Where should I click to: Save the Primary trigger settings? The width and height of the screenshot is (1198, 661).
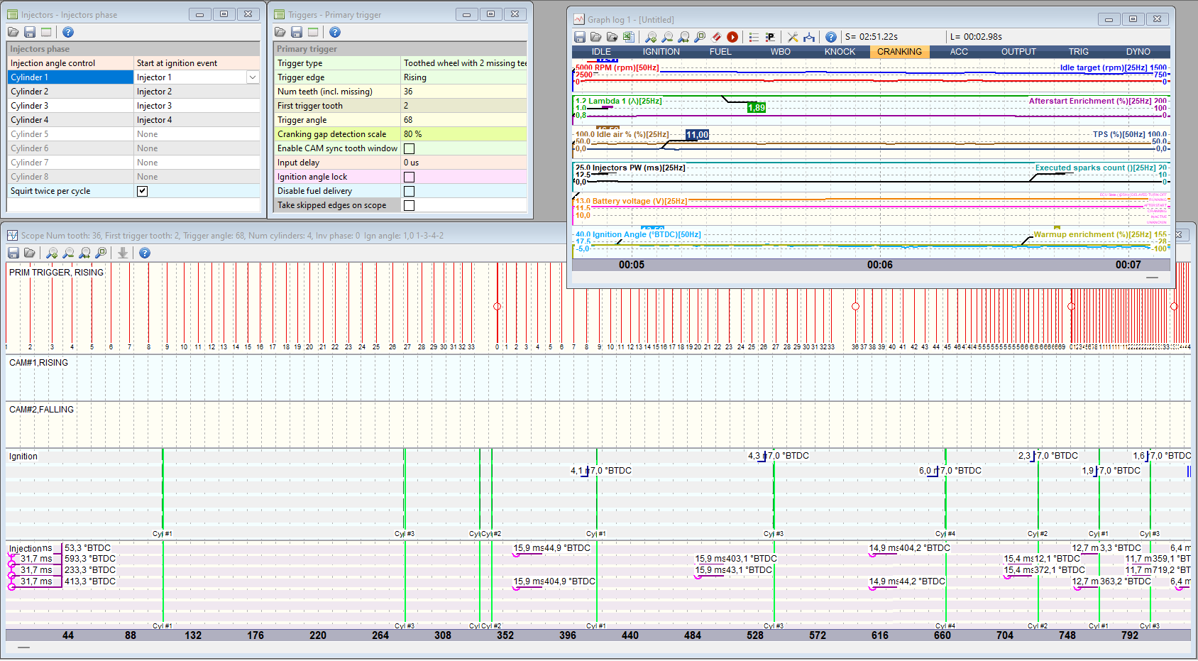tap(297, 32)
